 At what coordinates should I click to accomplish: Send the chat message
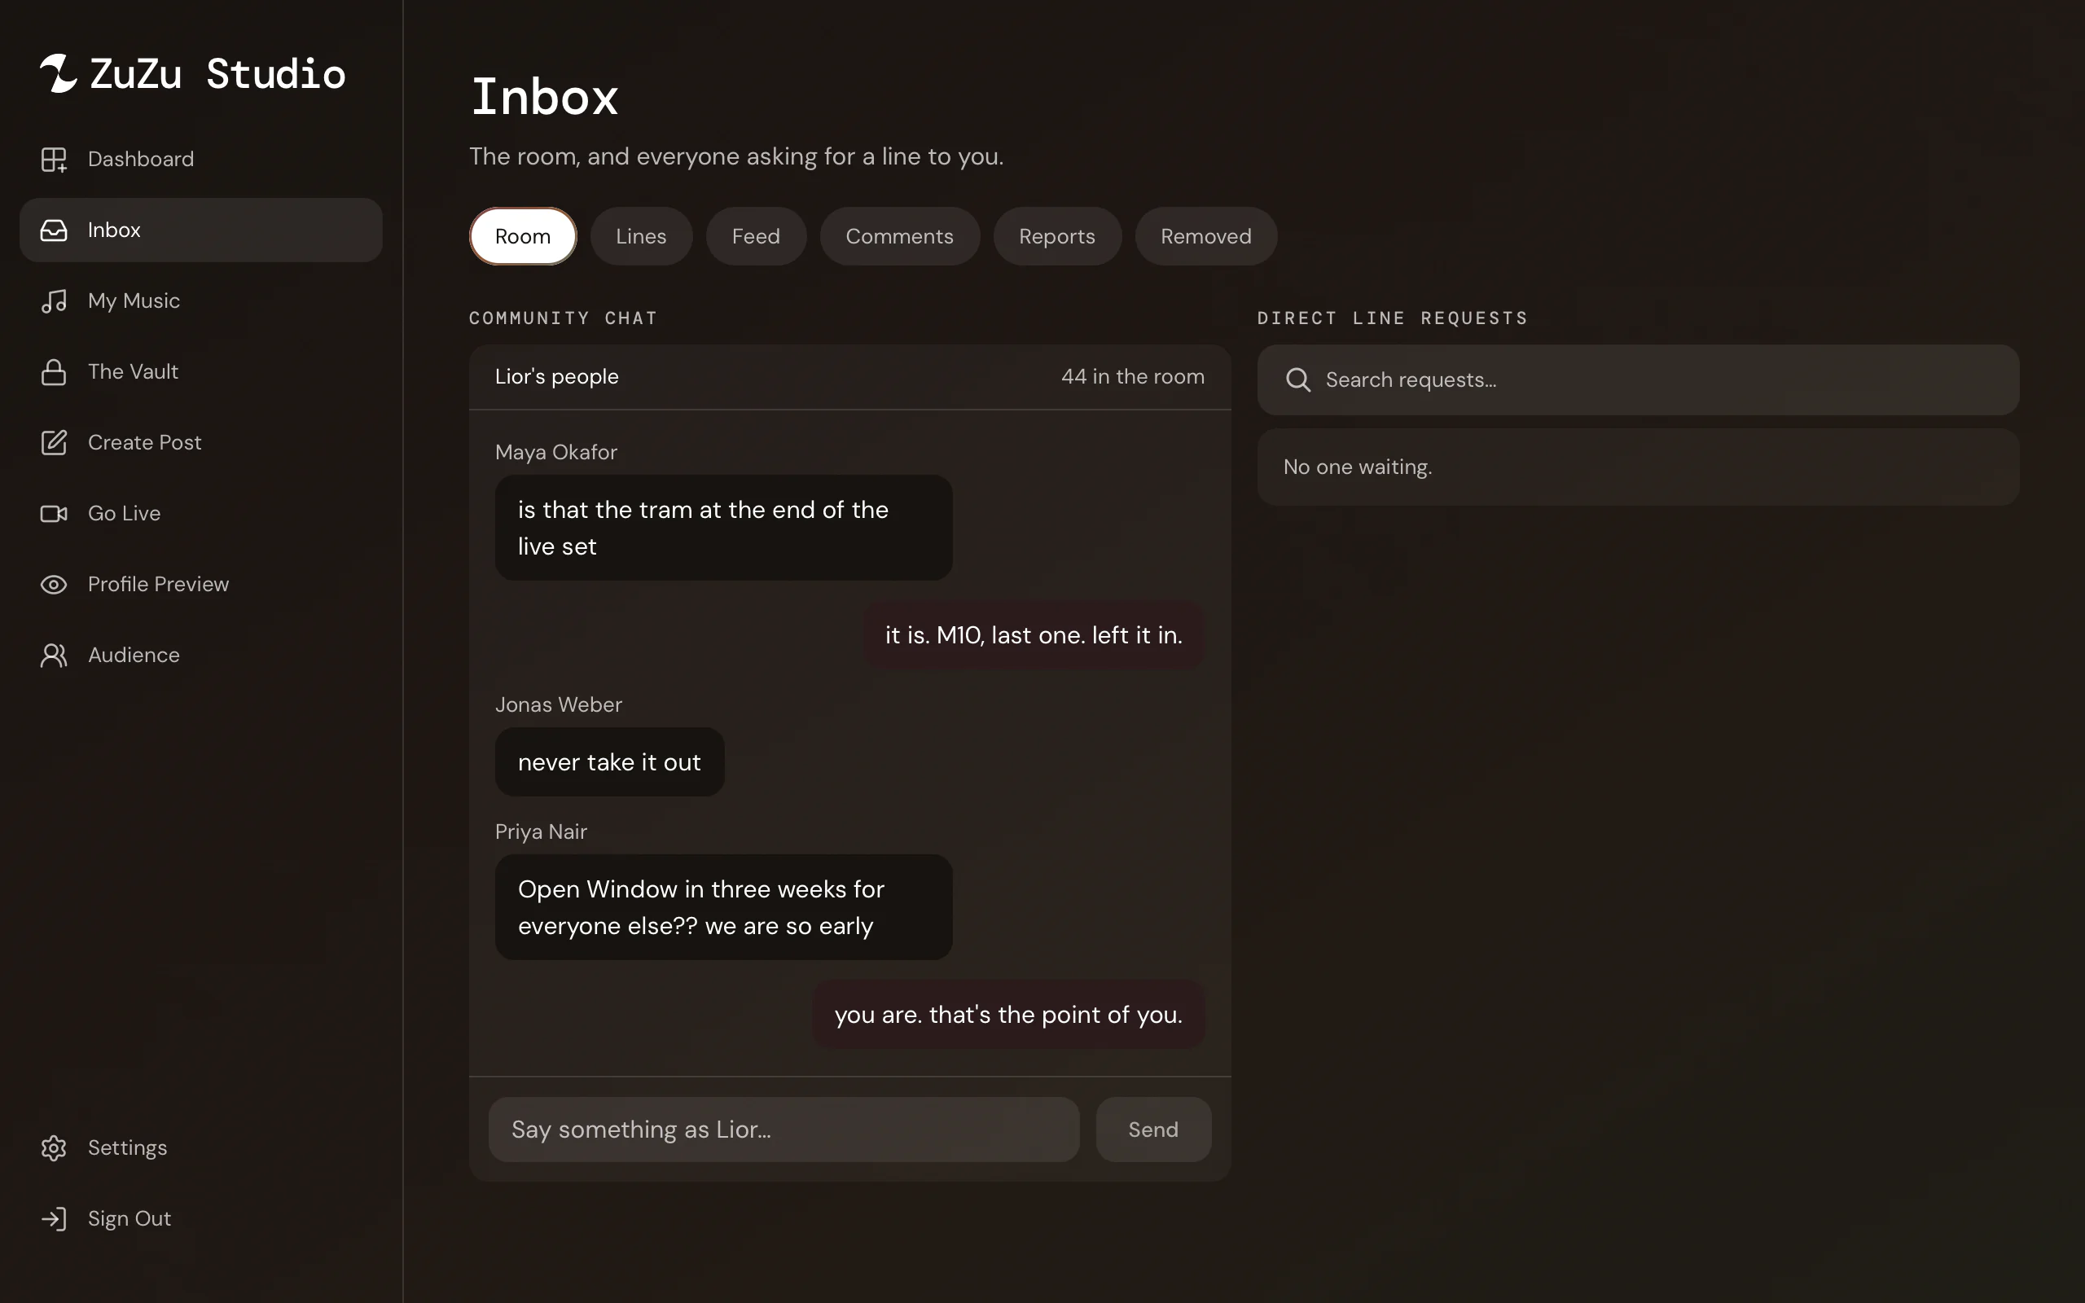pyautogui.click(x=1152, y=1129)
